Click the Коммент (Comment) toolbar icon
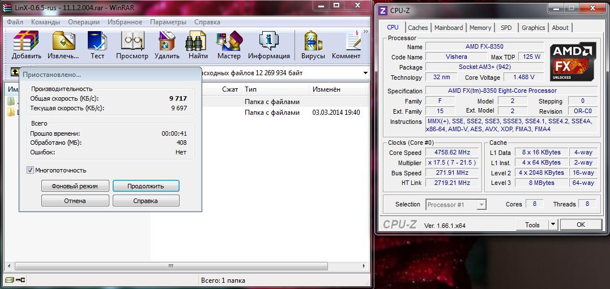 tap(346, 45)
